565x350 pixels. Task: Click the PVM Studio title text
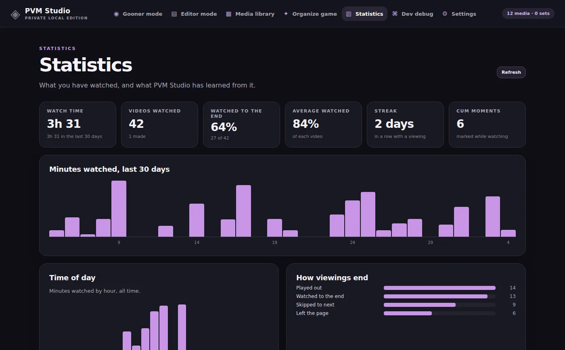[48, 10]
